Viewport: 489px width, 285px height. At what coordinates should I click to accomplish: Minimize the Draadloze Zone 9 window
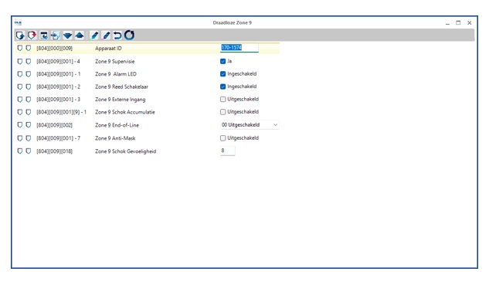pos(447,23)
